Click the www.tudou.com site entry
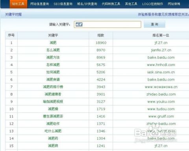Screen dimensions: 189x151 click(161, 109)
